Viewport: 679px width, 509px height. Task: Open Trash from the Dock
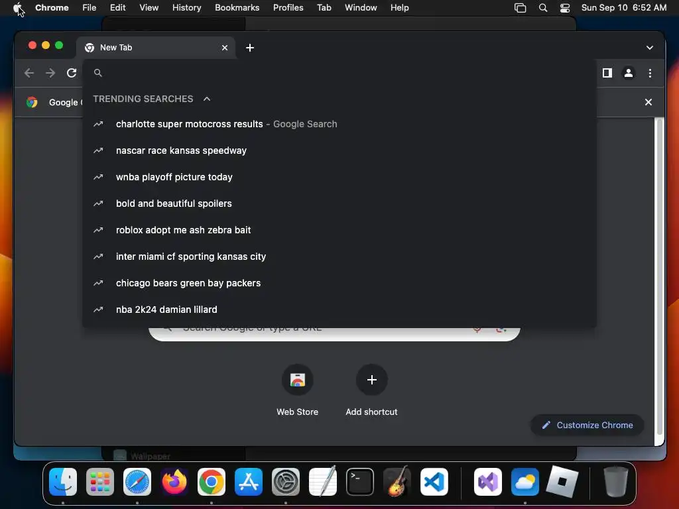616,482
